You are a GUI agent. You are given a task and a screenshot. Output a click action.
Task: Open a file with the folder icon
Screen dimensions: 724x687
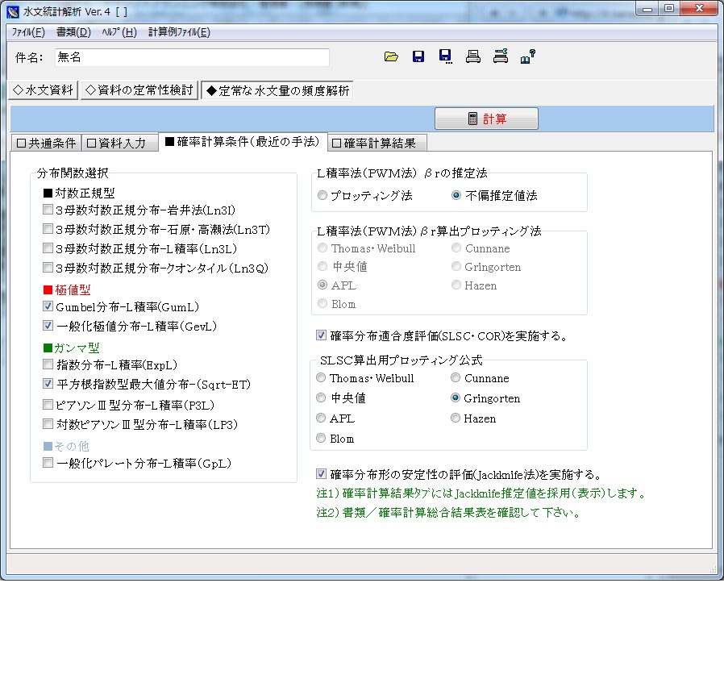click(x=392, y=56)
